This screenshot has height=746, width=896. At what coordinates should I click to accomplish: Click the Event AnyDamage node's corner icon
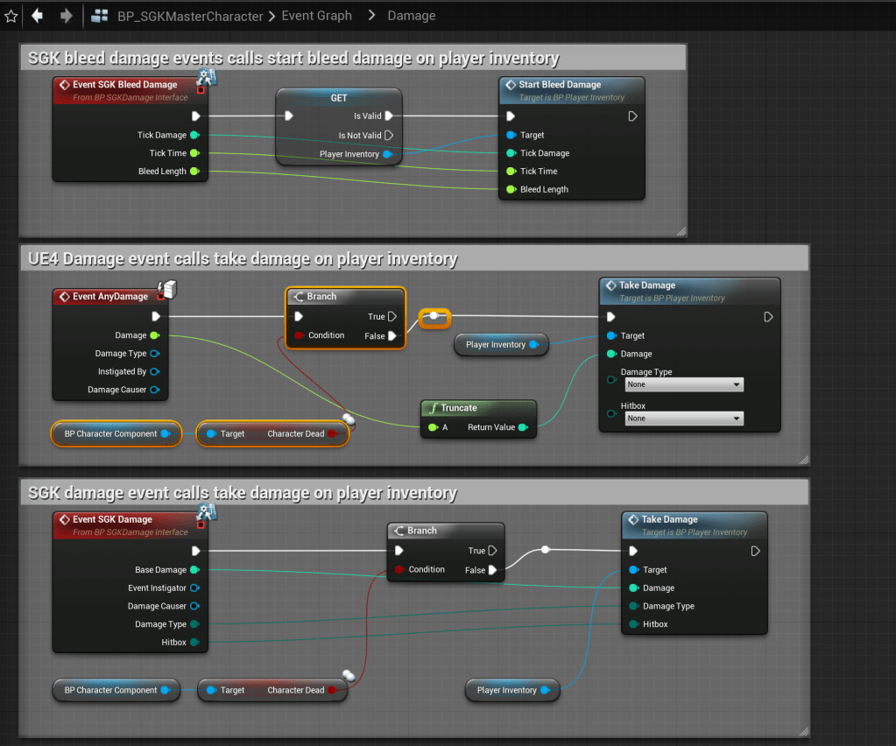[x=166, y=289]
